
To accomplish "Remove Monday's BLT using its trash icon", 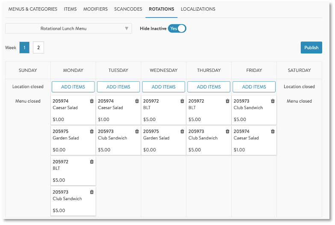I will 91,162.
